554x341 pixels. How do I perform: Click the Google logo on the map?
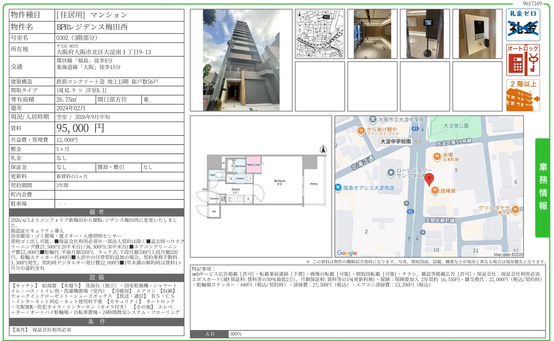pyautogui.click(x=347, y=253)
